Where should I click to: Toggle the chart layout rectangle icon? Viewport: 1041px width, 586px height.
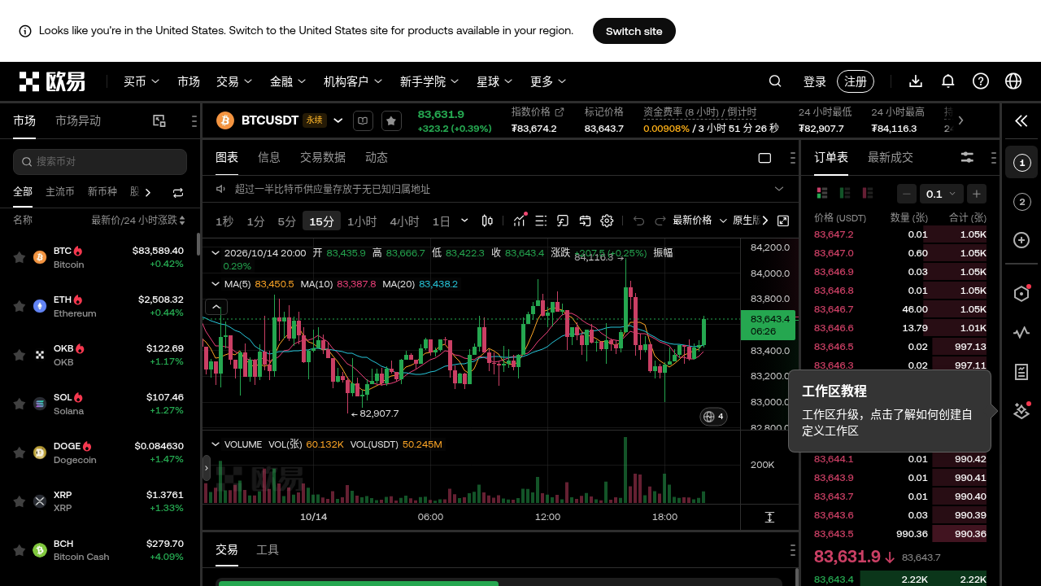(764, 158)
